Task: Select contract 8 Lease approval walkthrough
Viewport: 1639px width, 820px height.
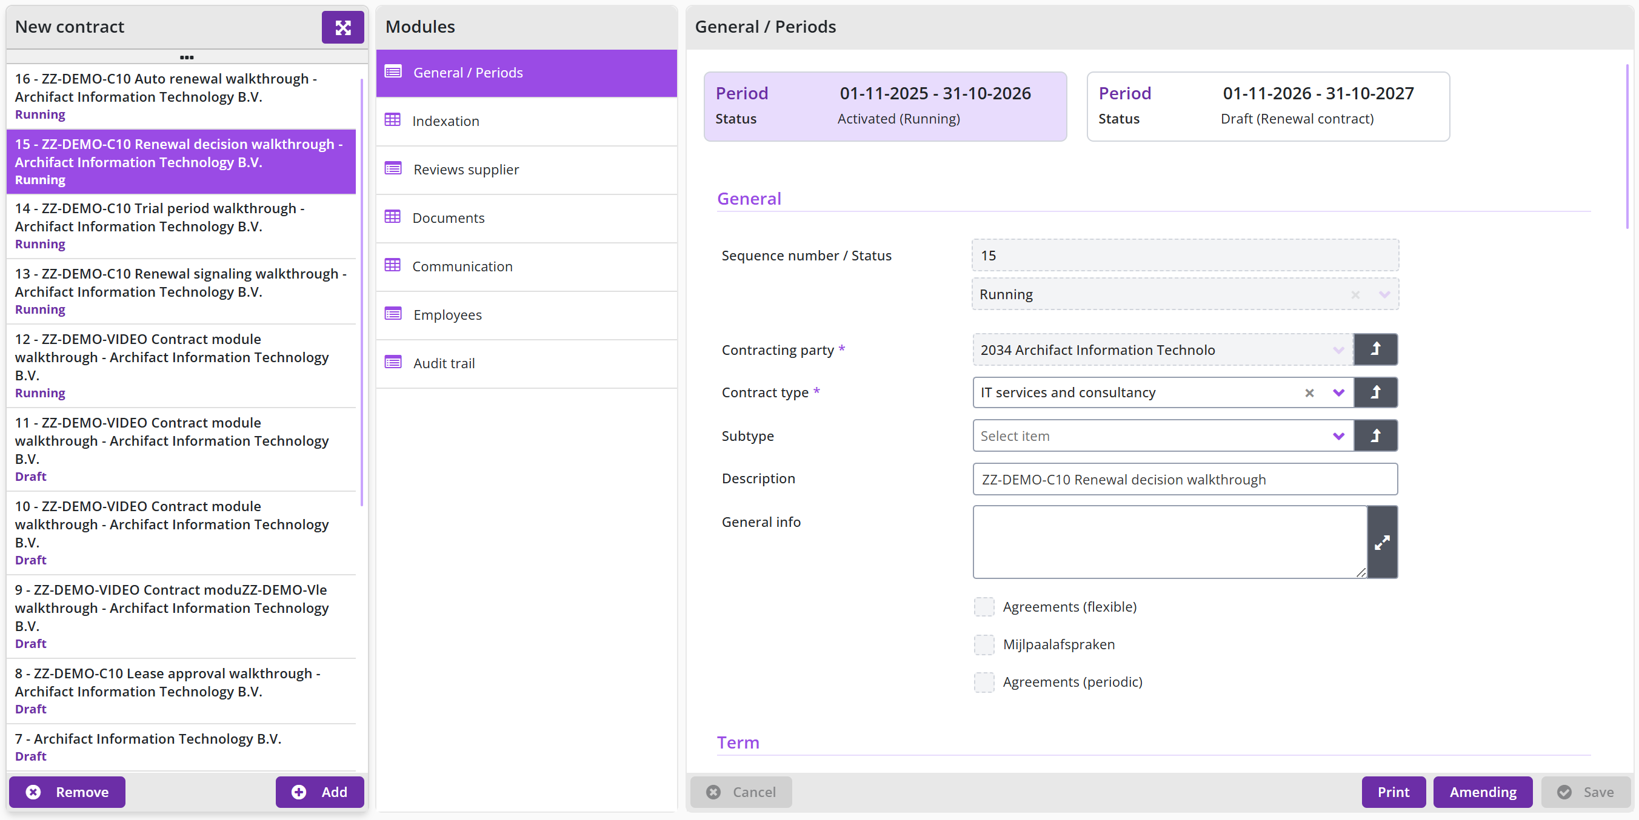Action: [x=181, y=690]
